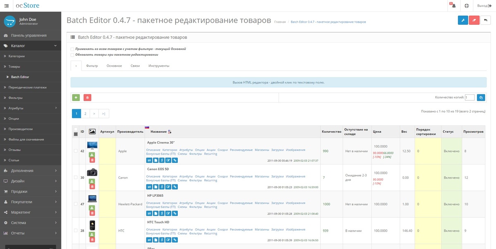496x249 pixels.
Task: Open the lifebuoy help icon
Action: [467, 6]
